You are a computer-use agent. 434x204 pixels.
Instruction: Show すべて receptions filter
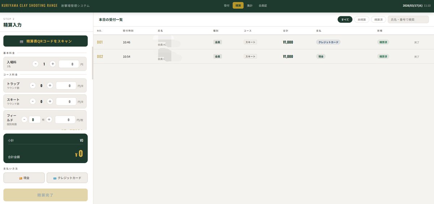pyautogui.click(x=345, y=20)
